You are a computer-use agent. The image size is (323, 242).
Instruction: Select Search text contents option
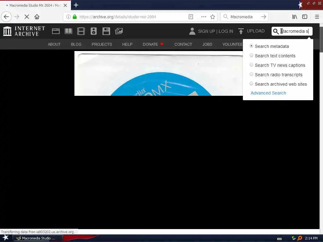tap(272, 56)
